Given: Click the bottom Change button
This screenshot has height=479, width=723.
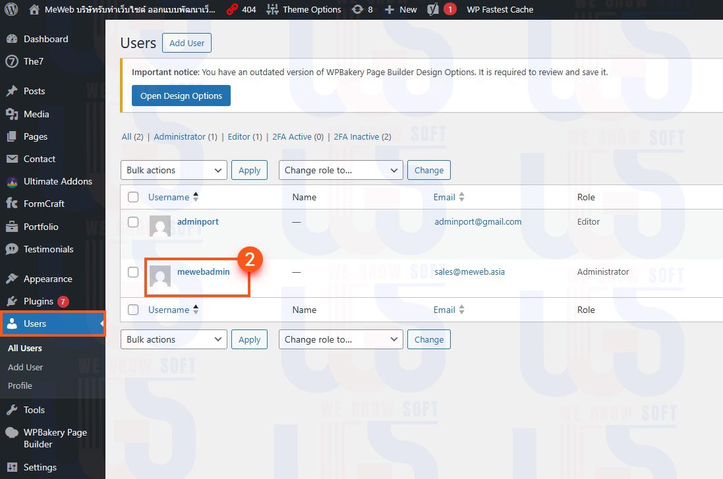Looking at the screenshot, I should (429, 339).
